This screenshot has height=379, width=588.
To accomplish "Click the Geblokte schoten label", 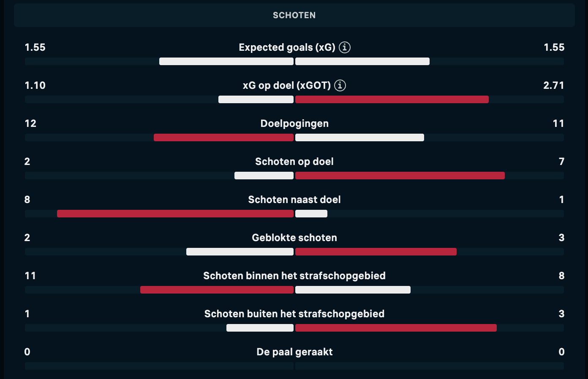I will click(294, 238).
